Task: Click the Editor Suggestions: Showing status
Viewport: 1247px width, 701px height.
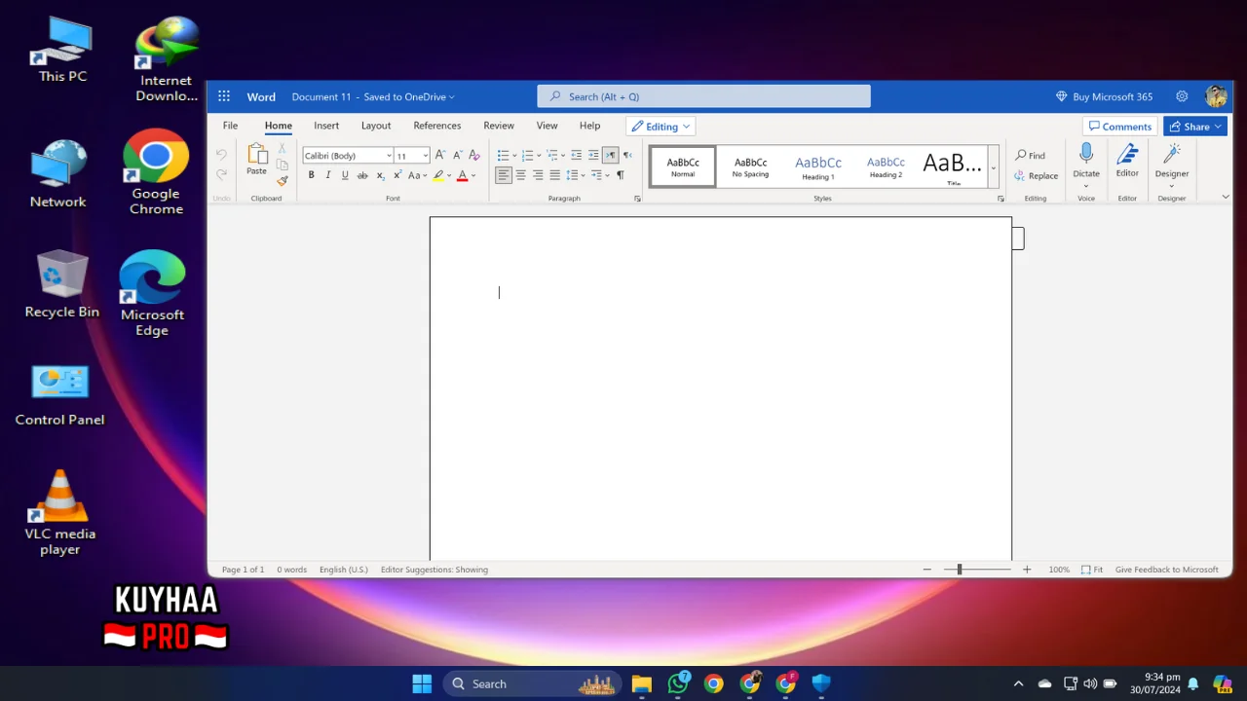Action: pyautogui.click(x=435, y=570)
